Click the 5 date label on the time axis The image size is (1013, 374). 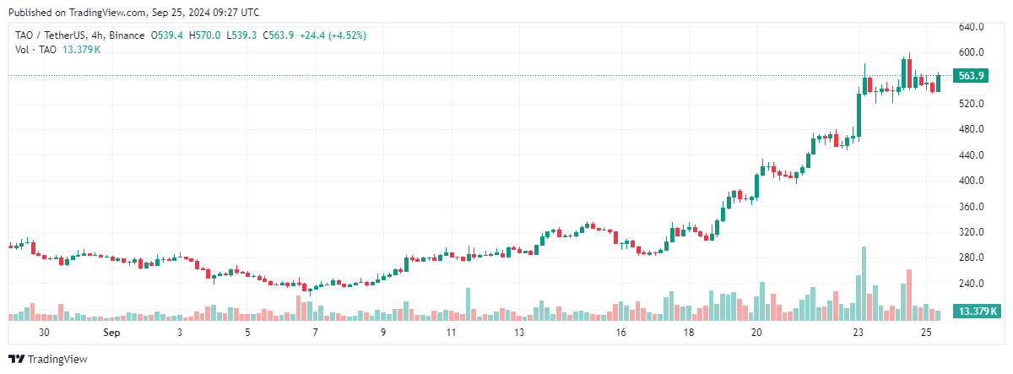[247, 333]
